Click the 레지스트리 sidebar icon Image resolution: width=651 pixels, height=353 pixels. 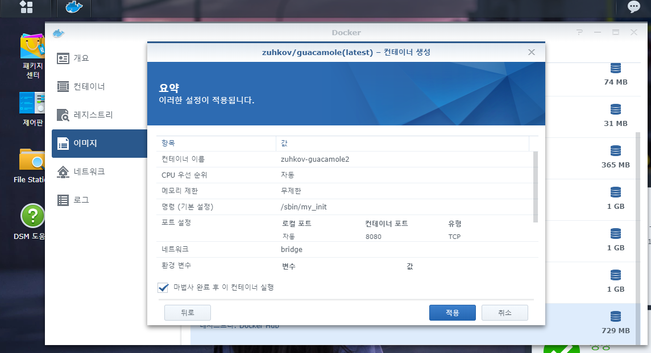pyautogui.click(x=63, y=115)
